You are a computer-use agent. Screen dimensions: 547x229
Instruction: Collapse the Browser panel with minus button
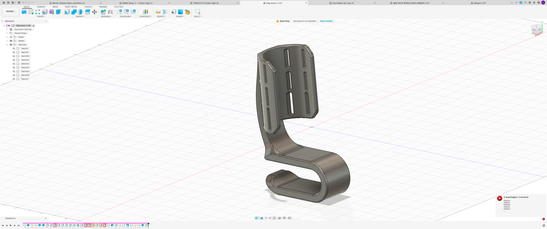45,21
